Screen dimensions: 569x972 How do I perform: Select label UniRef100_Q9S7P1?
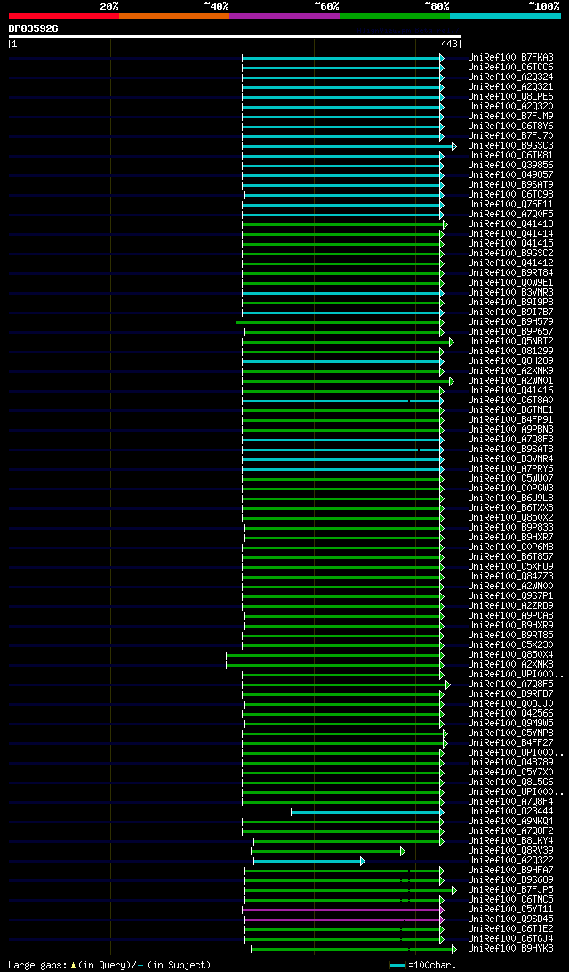pos(511,595)
